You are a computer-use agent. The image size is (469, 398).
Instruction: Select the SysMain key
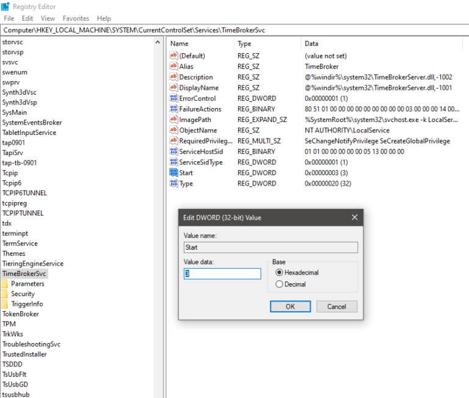[15, 112]
